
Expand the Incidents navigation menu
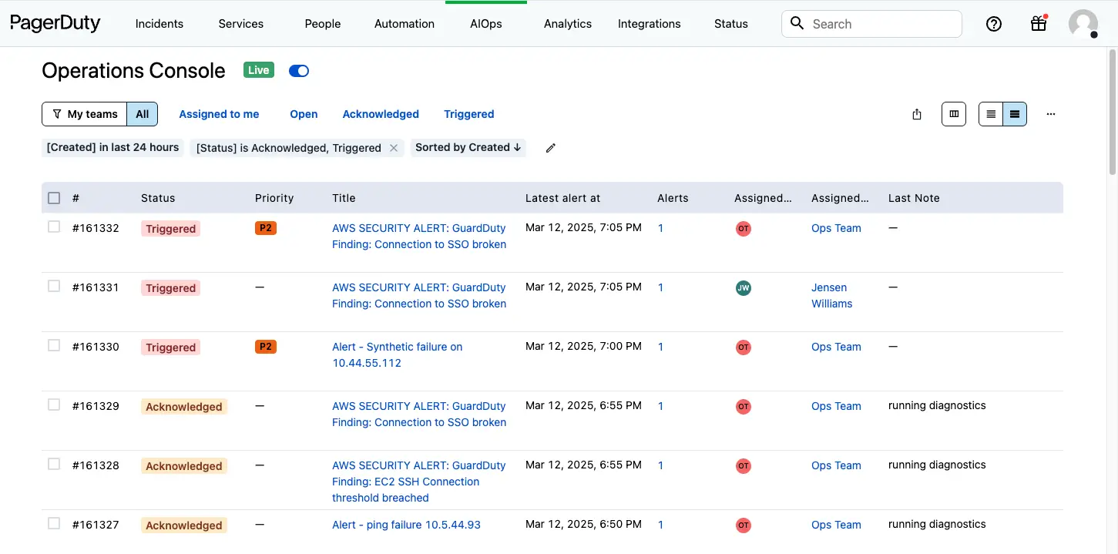[159, 24]
